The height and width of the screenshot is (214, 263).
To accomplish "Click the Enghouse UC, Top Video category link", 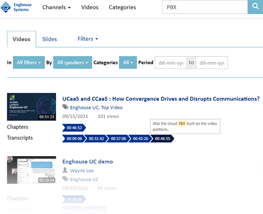I will point(96,107).
